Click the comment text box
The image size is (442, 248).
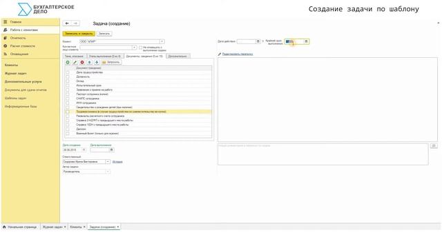(323, 154)
